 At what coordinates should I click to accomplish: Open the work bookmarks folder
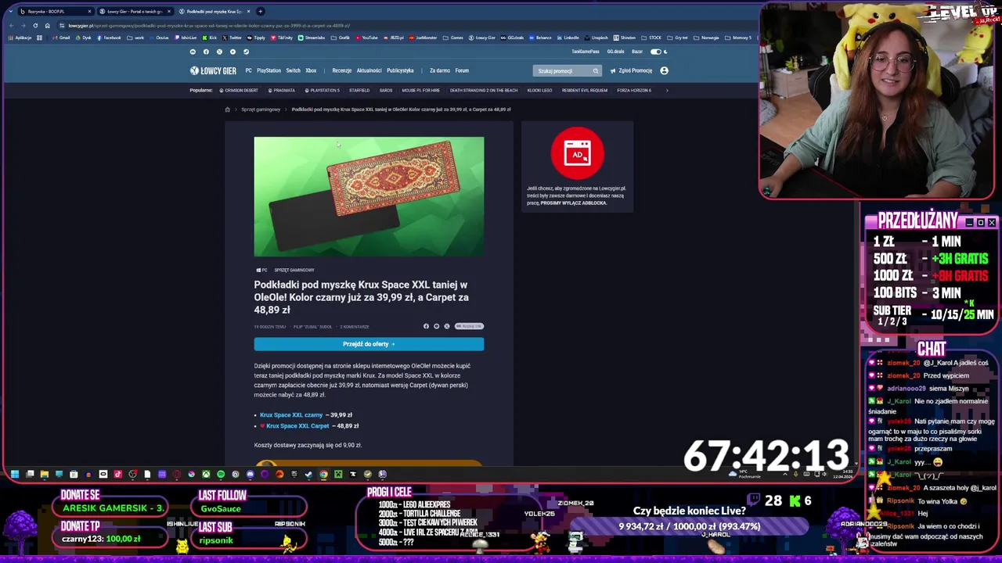point(135,38)
